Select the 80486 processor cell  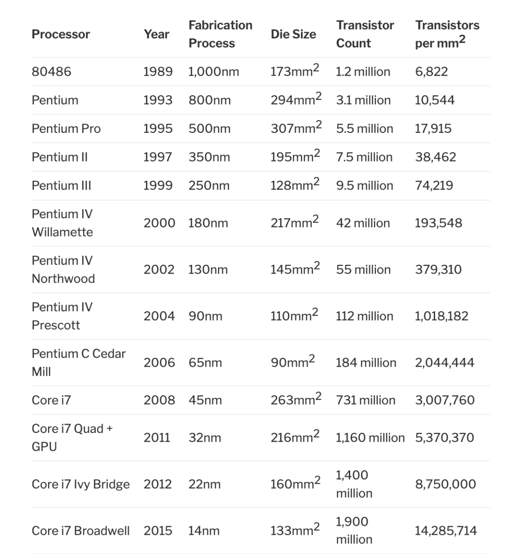52,72
